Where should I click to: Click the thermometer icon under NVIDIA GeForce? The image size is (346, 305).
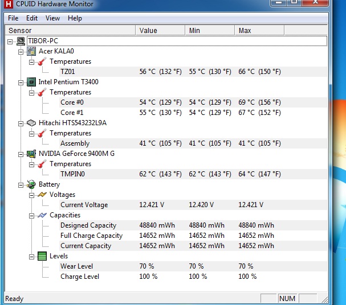tap(42, 164)
